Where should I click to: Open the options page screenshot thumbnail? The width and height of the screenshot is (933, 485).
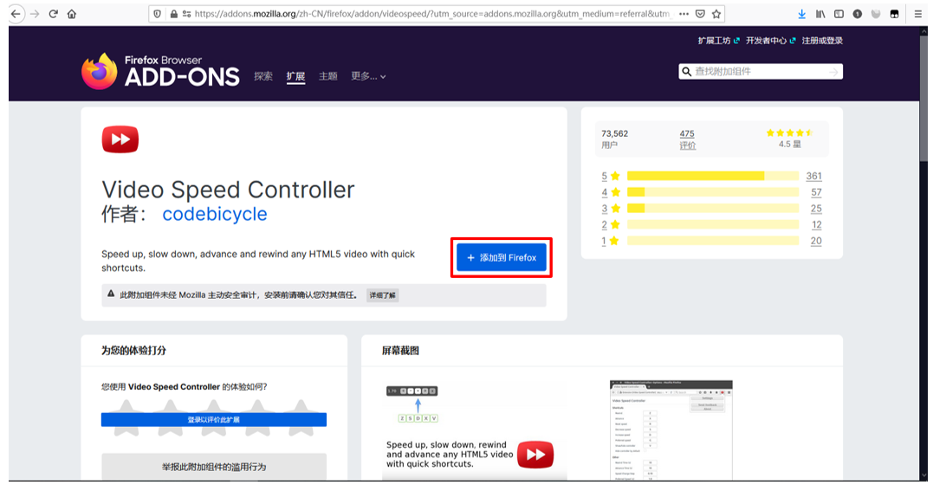671,430
